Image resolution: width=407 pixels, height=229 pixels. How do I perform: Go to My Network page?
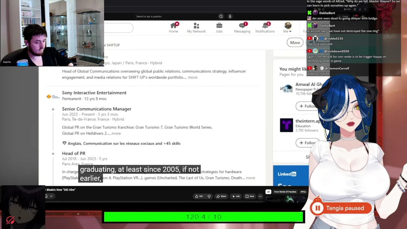click(196, 28)
